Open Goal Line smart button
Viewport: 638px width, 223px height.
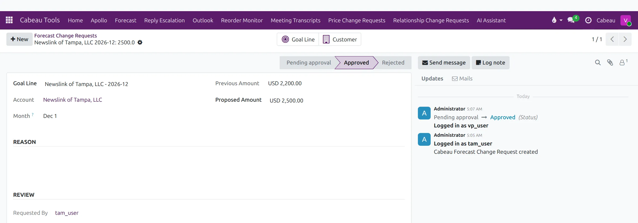(x=298, y=39)
